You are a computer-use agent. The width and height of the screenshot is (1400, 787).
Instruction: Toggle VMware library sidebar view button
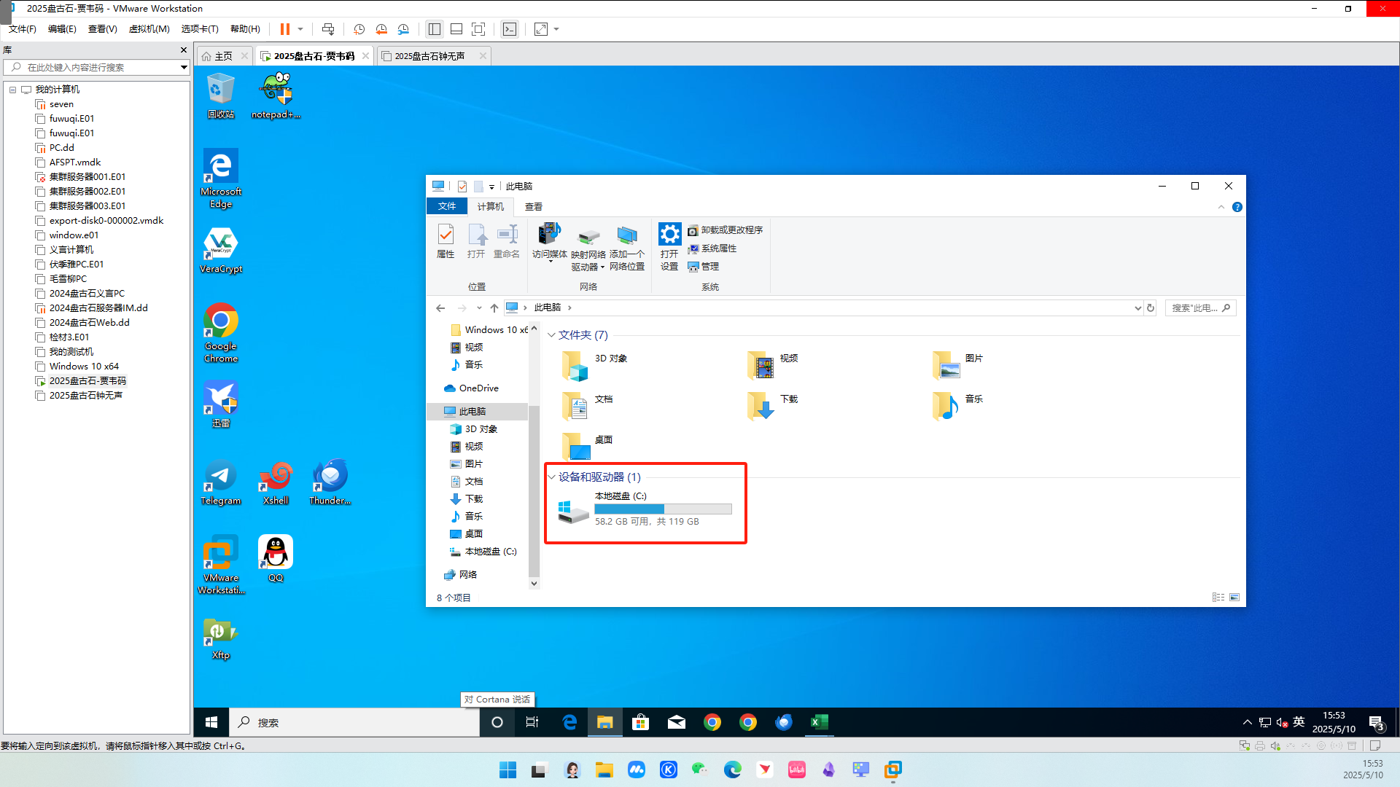click(x=435, y=29)
